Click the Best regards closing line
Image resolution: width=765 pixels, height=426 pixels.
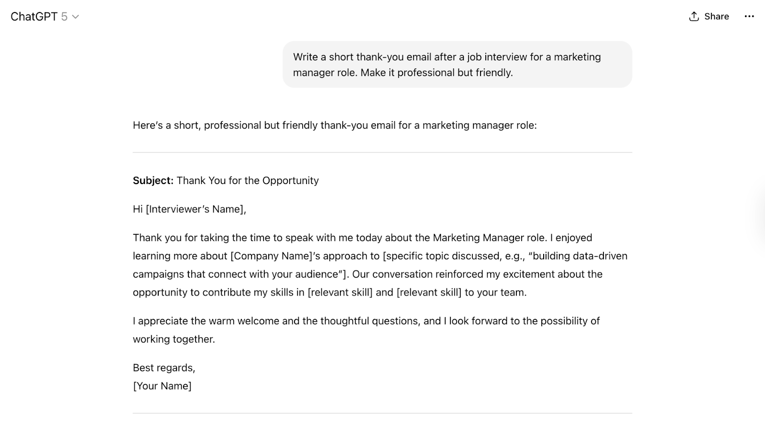pos(164,368)
